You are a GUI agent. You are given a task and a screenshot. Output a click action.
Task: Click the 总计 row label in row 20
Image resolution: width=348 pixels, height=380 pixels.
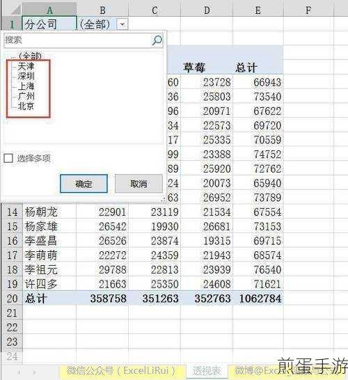click(49, 299)
